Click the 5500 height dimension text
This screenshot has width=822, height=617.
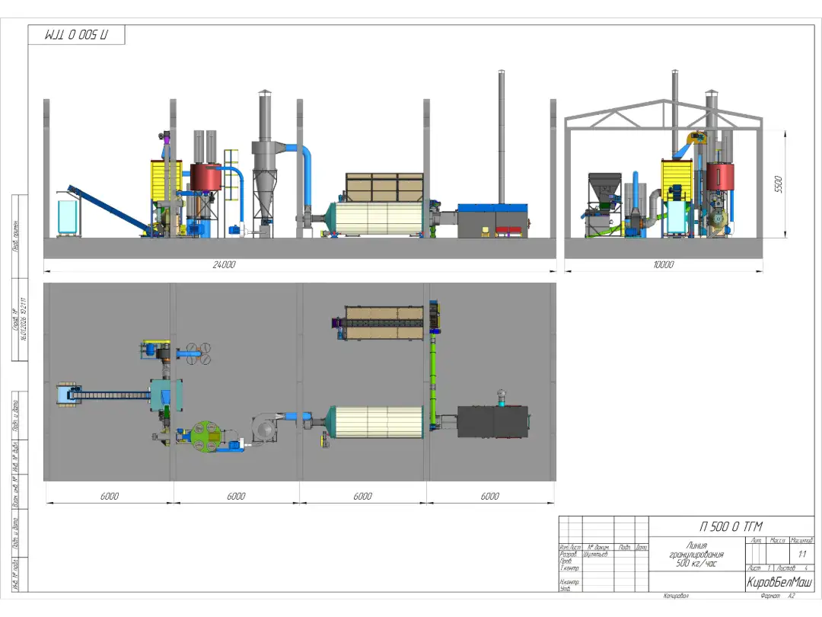click(778, 184)
